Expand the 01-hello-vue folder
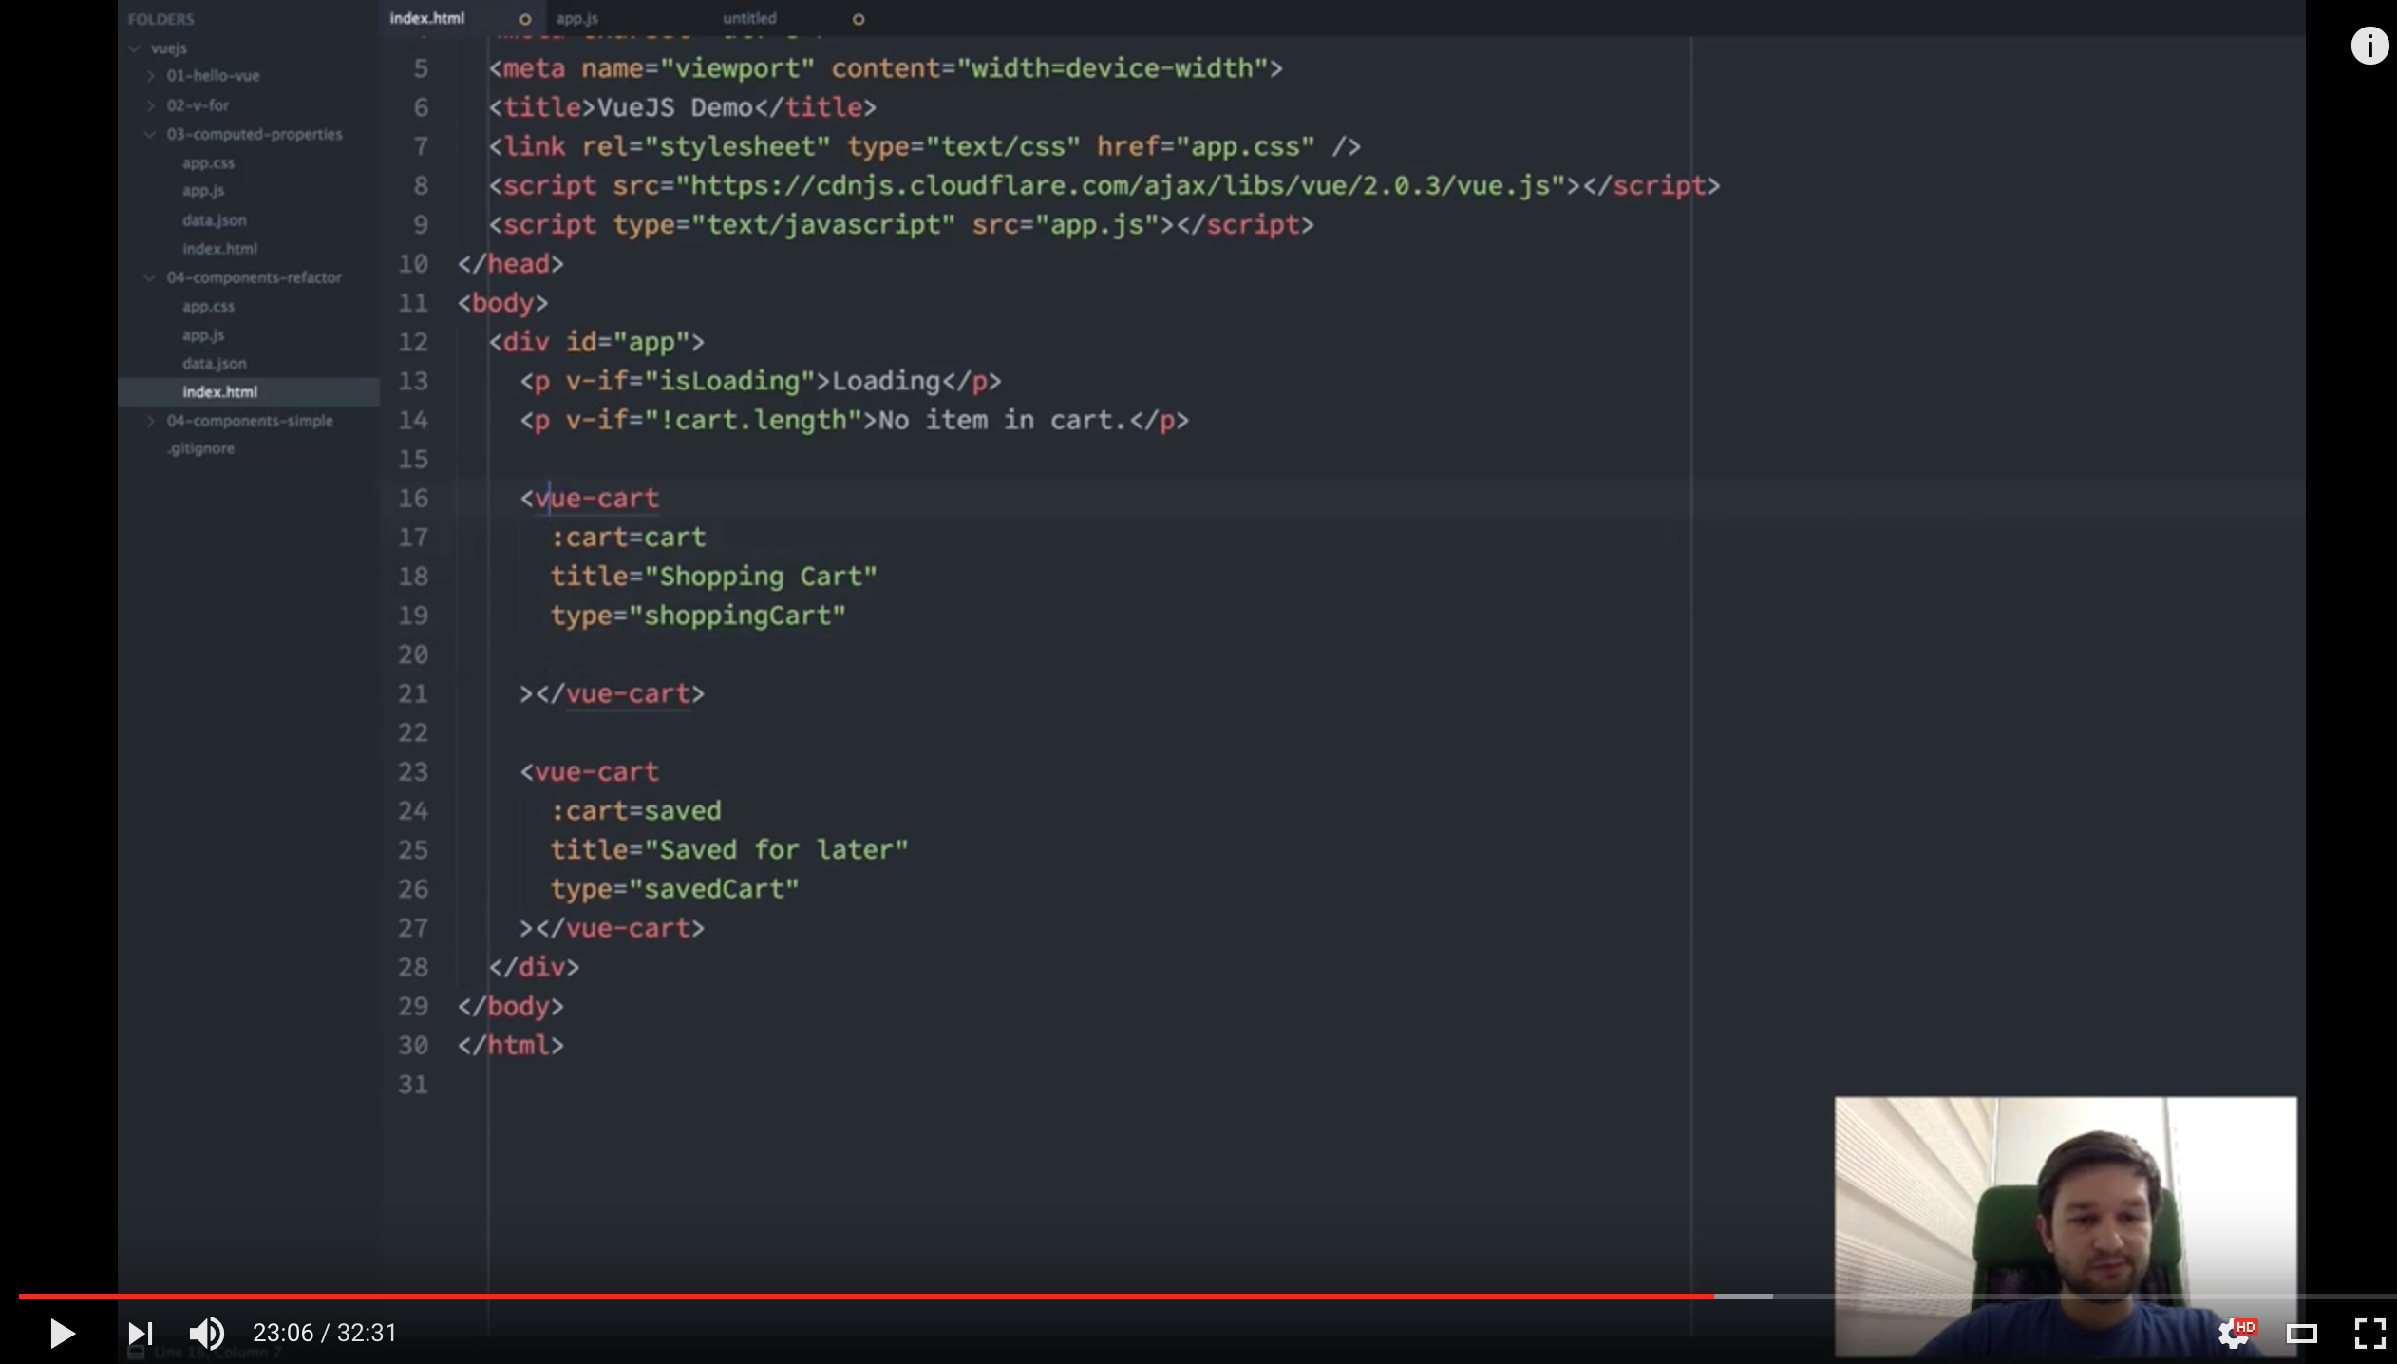 pyautogui.click(x=151, y=75)
